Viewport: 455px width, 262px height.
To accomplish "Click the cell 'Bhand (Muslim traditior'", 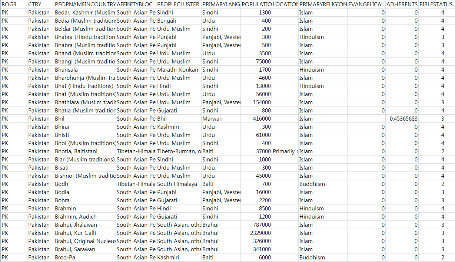I will click(x=85, y=53).
